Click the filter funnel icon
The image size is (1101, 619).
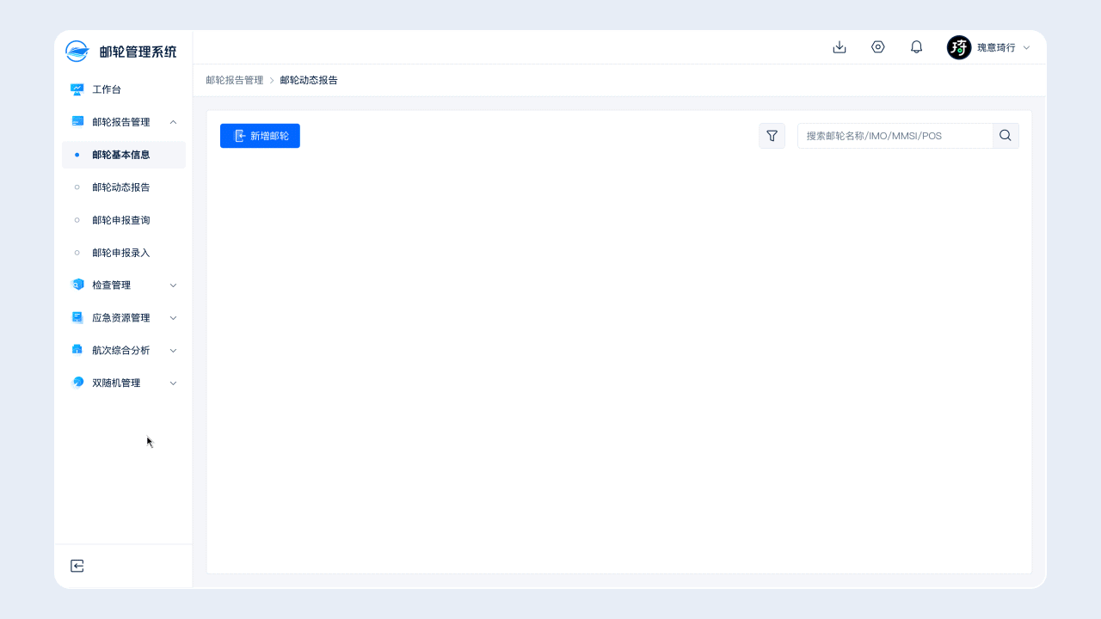pyautogui.click(x=772, y=136)
